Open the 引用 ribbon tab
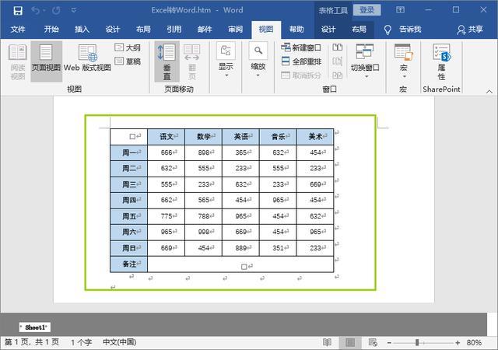Image resolution: width=498 pixels, height=350 pixels. [x=174, y=30]
